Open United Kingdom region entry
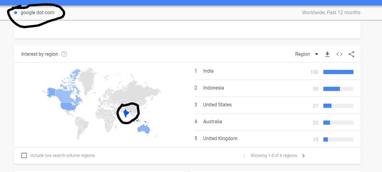This screenshot has height=172, width=382. pyautogui.click(x=220, y=139)
